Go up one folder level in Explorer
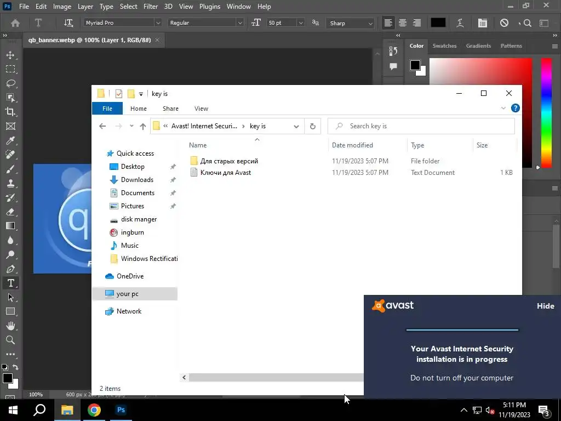This screenshot has height=421, width=561. [143, 126]
